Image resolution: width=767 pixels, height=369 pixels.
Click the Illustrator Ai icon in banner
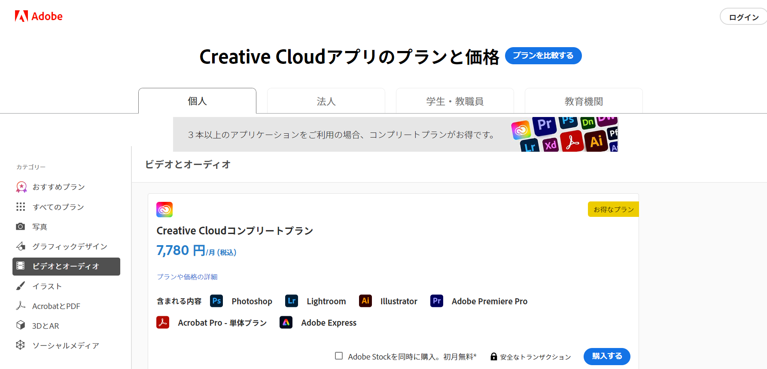[597, 141]
